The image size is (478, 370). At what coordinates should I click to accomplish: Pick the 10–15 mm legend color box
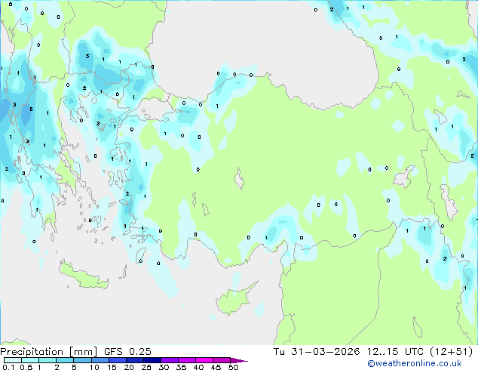click(100, 360)
